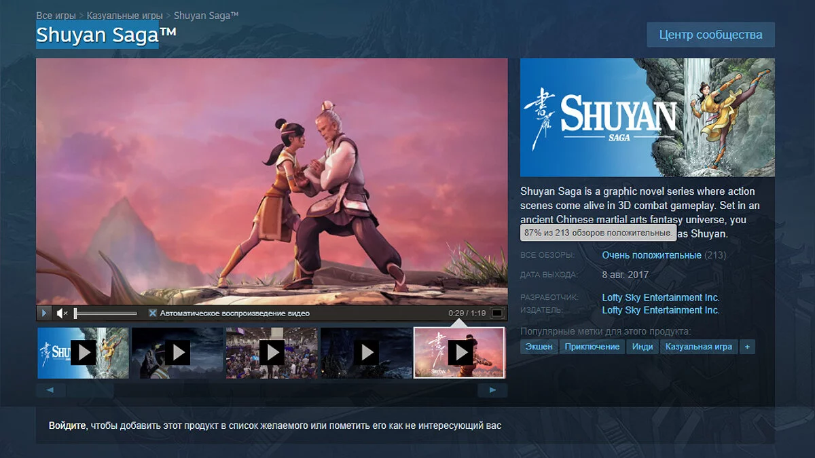Go to Казуальные игры breadcrumb
The image size is (815, 458).
[125, 15]
